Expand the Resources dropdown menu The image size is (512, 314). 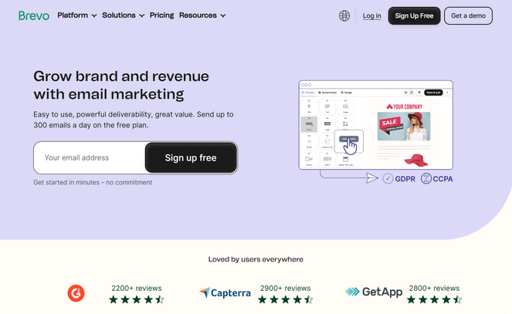(x=202, y=15)
